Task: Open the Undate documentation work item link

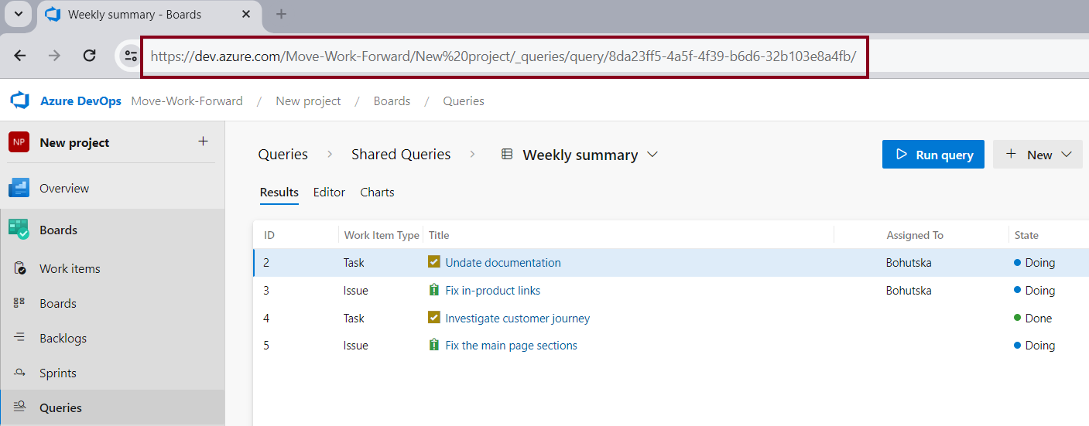Action: [x=503, y=263]
